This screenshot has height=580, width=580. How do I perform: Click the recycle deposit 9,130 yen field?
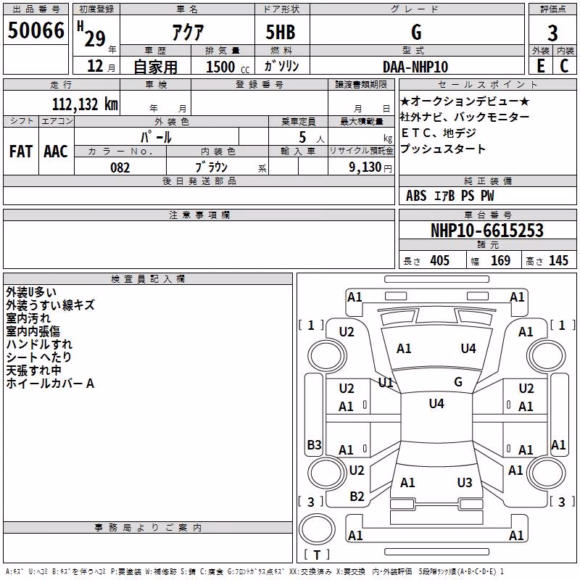click(x=361, y=167)
